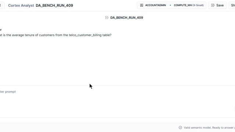Click the ACCOUNTADMIN user role icon

141,5
